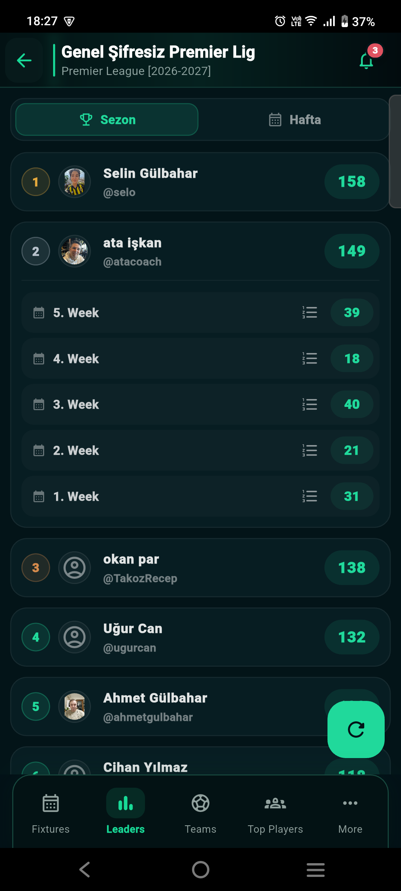The height and width of the screenshot is (891, 401).
Task: Switch to the Hafta view
Action: [x=295, y=120]
